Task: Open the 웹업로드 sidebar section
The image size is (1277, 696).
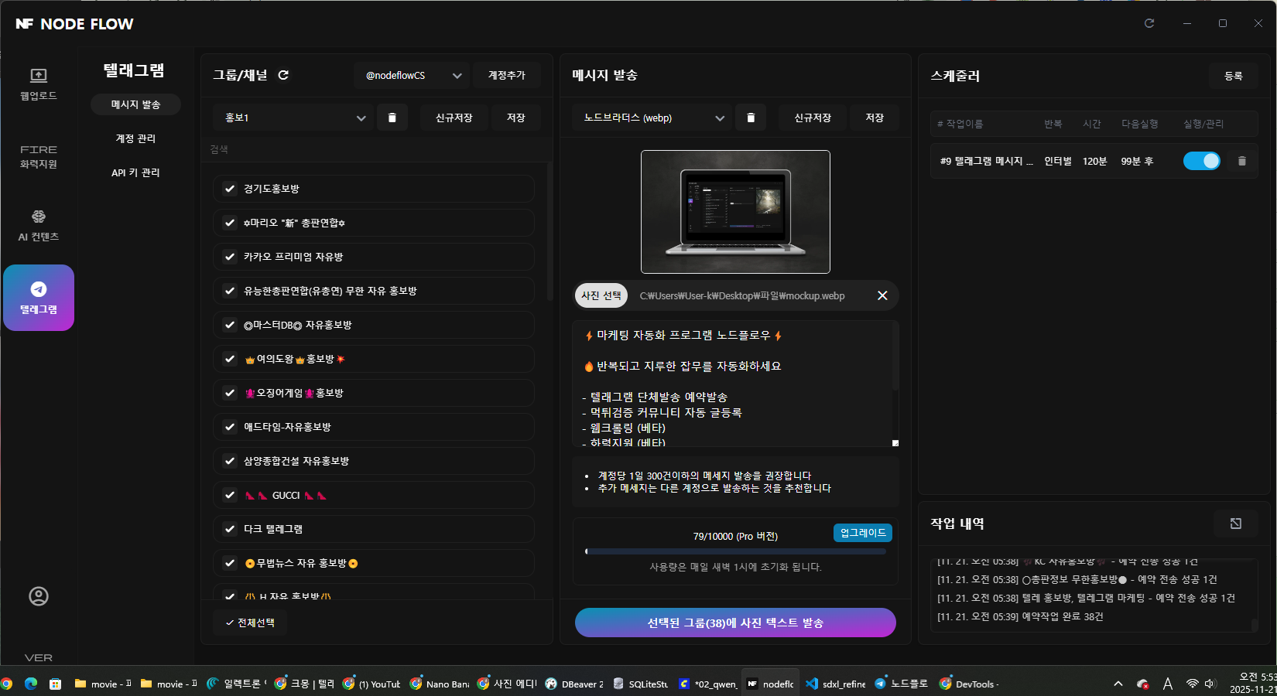Action: (x=38, y=84)
